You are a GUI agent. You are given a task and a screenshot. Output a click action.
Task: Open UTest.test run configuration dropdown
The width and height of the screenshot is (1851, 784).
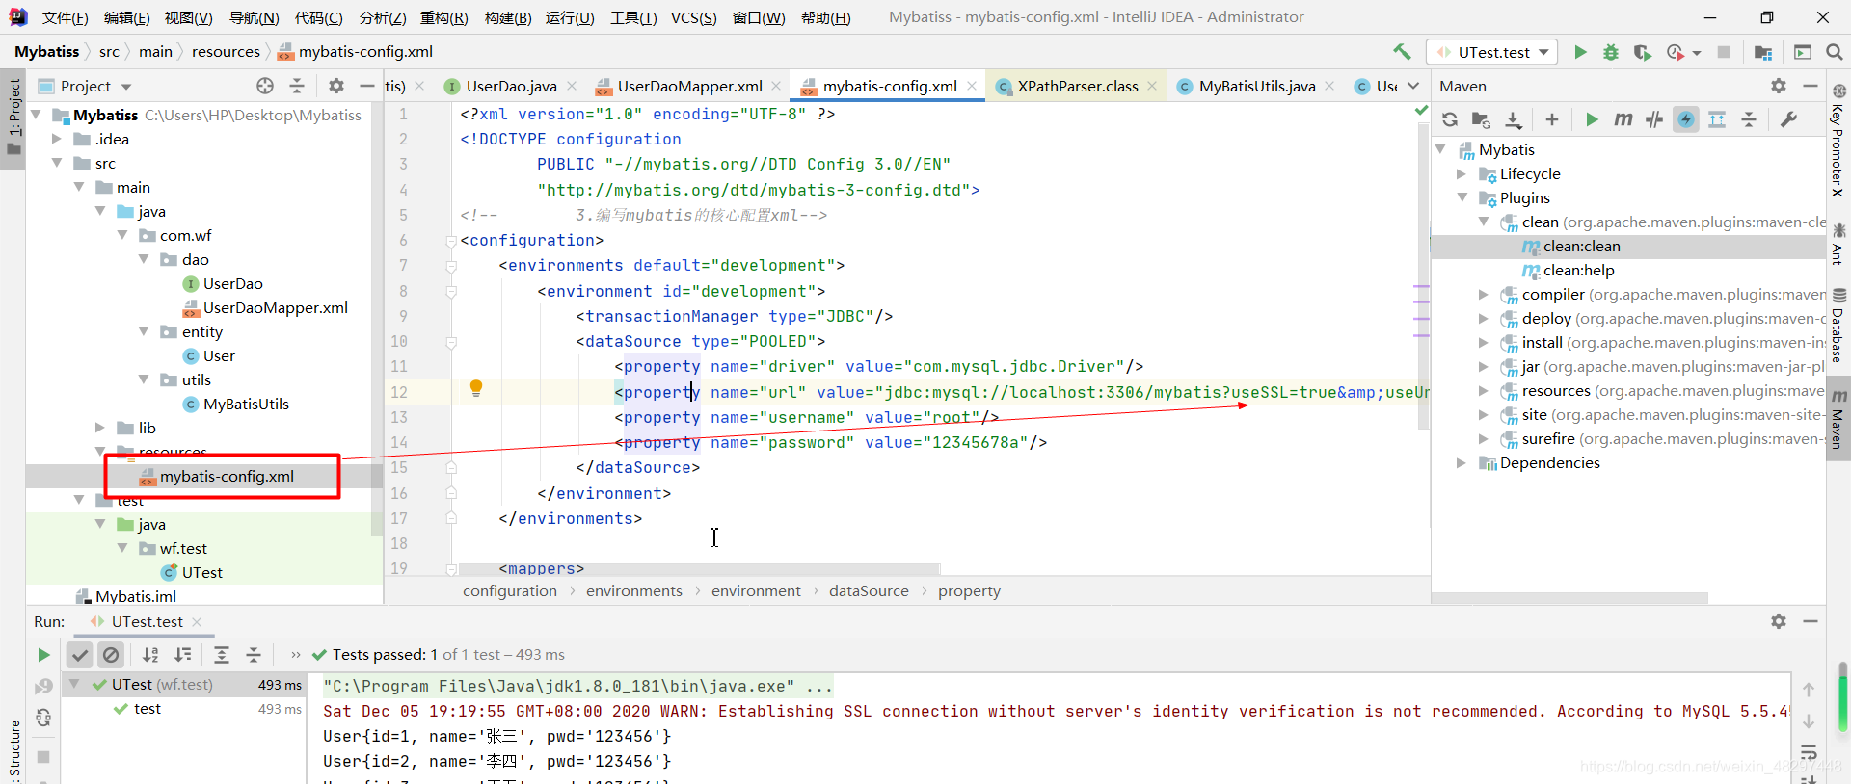[x=1491, y=52]
